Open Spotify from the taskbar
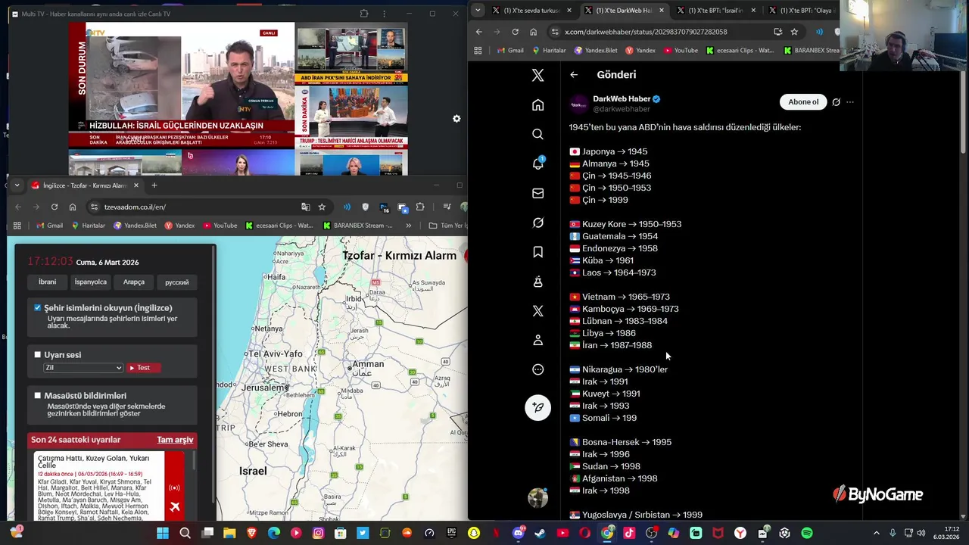Viewport: 969px width, 545px height. coord(807,534)
